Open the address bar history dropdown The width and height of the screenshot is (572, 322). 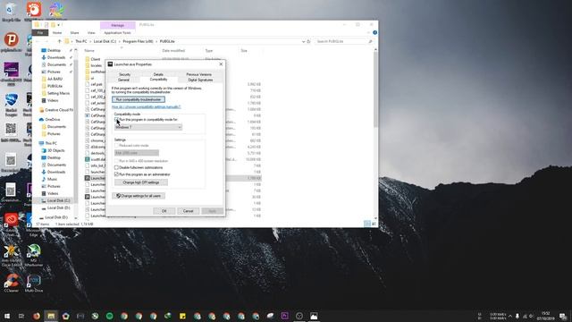(x=303, y=42)
